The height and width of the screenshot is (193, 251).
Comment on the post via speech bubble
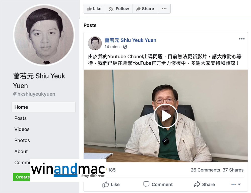click(x=158, y=184)
